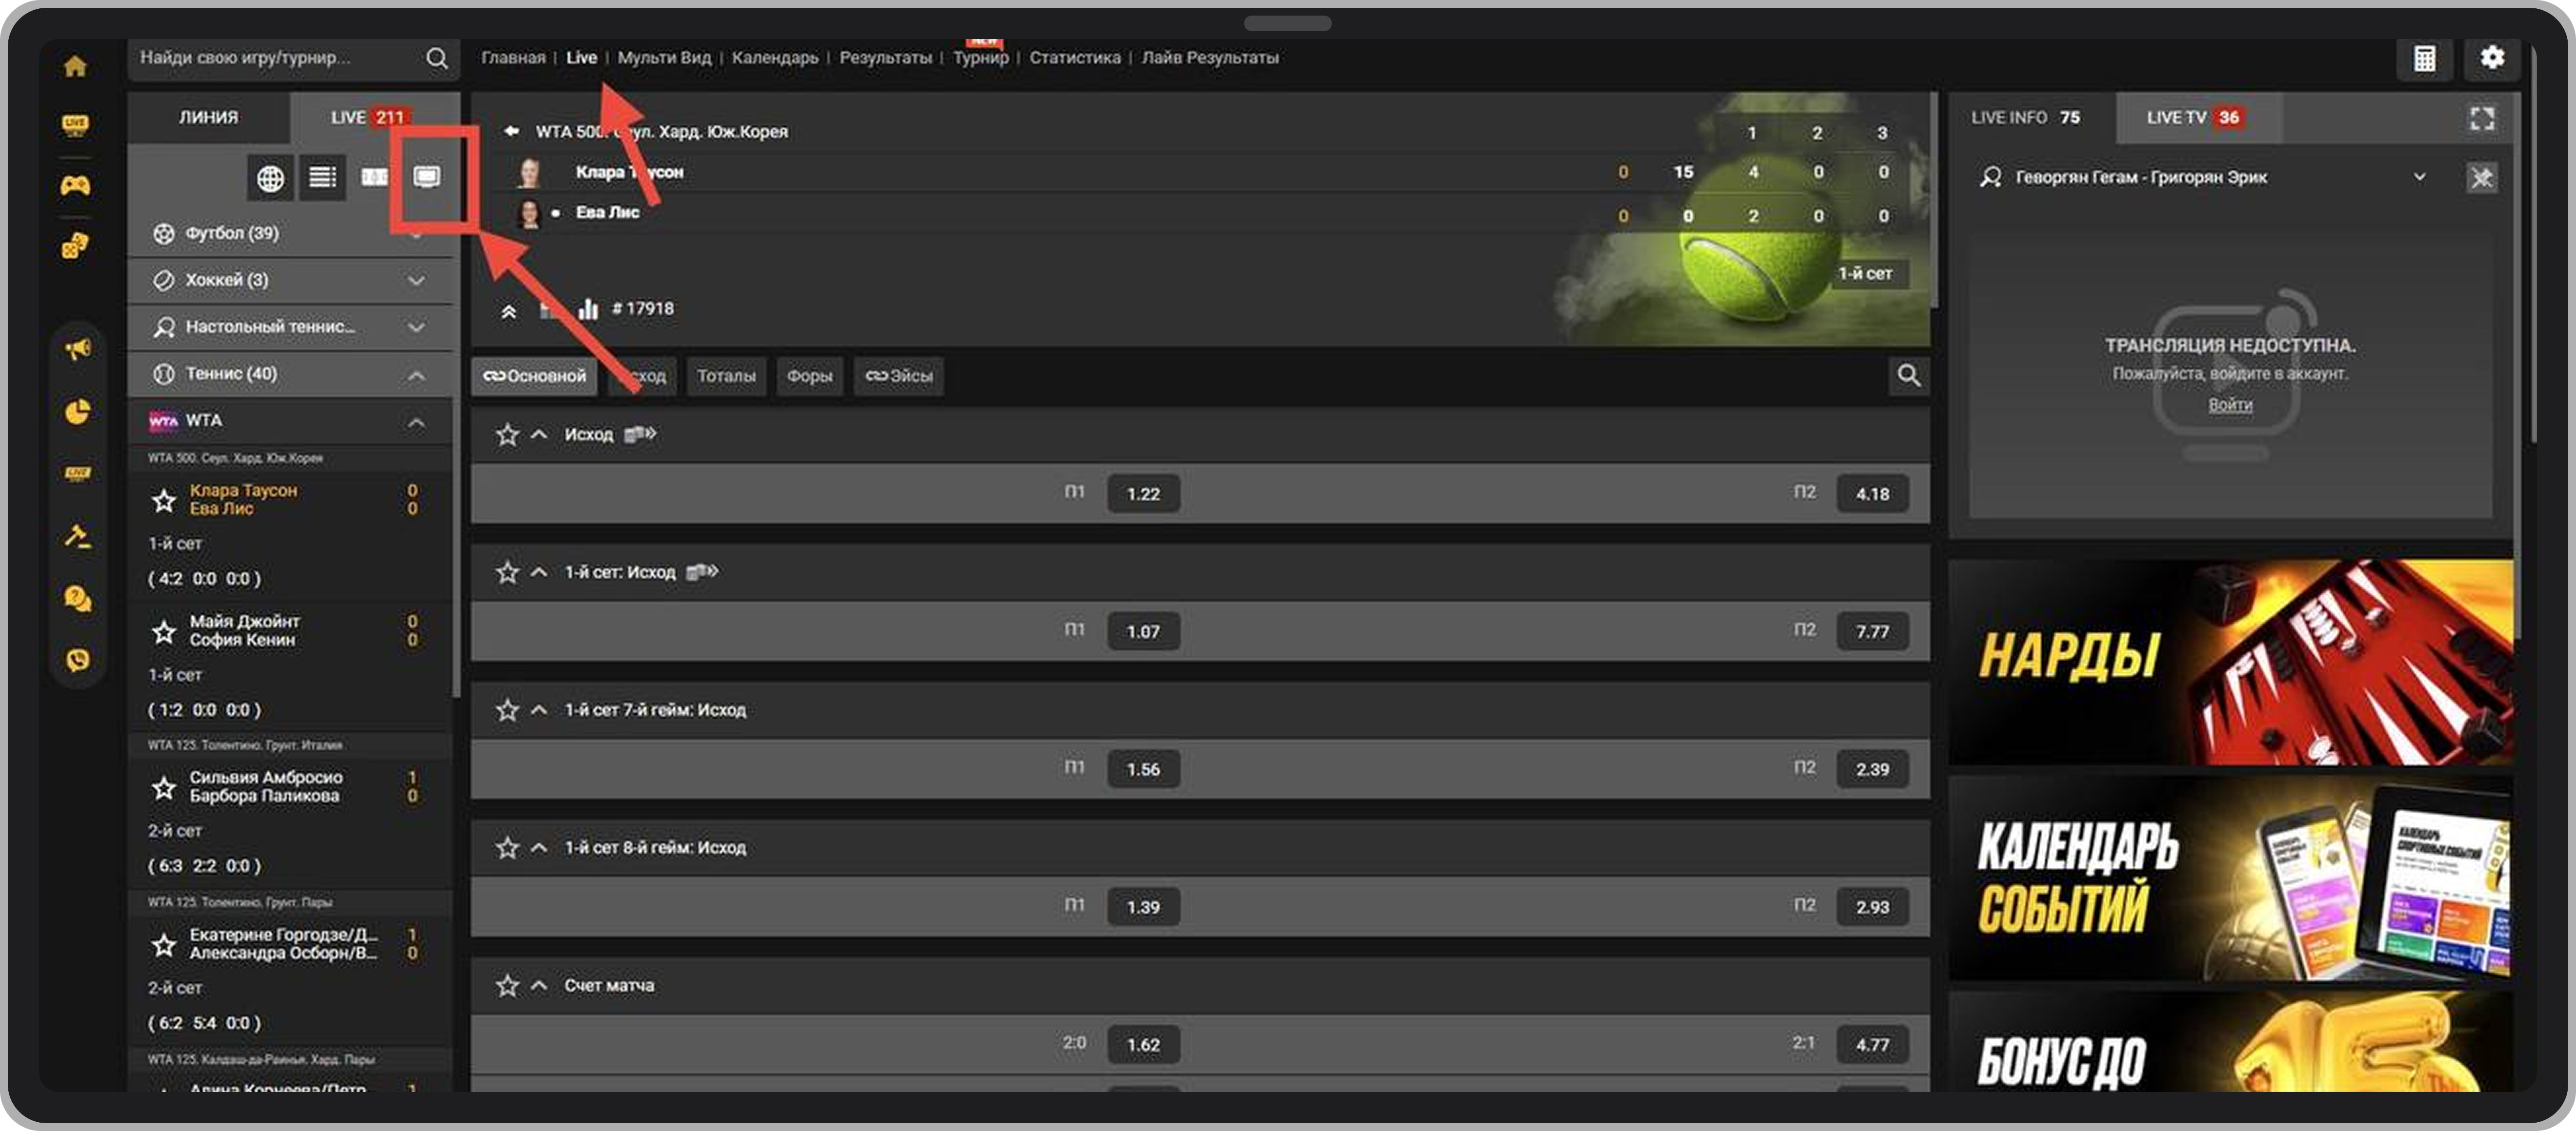
Task: Open the odds calculator icon
Action: tap(2424, 58)
